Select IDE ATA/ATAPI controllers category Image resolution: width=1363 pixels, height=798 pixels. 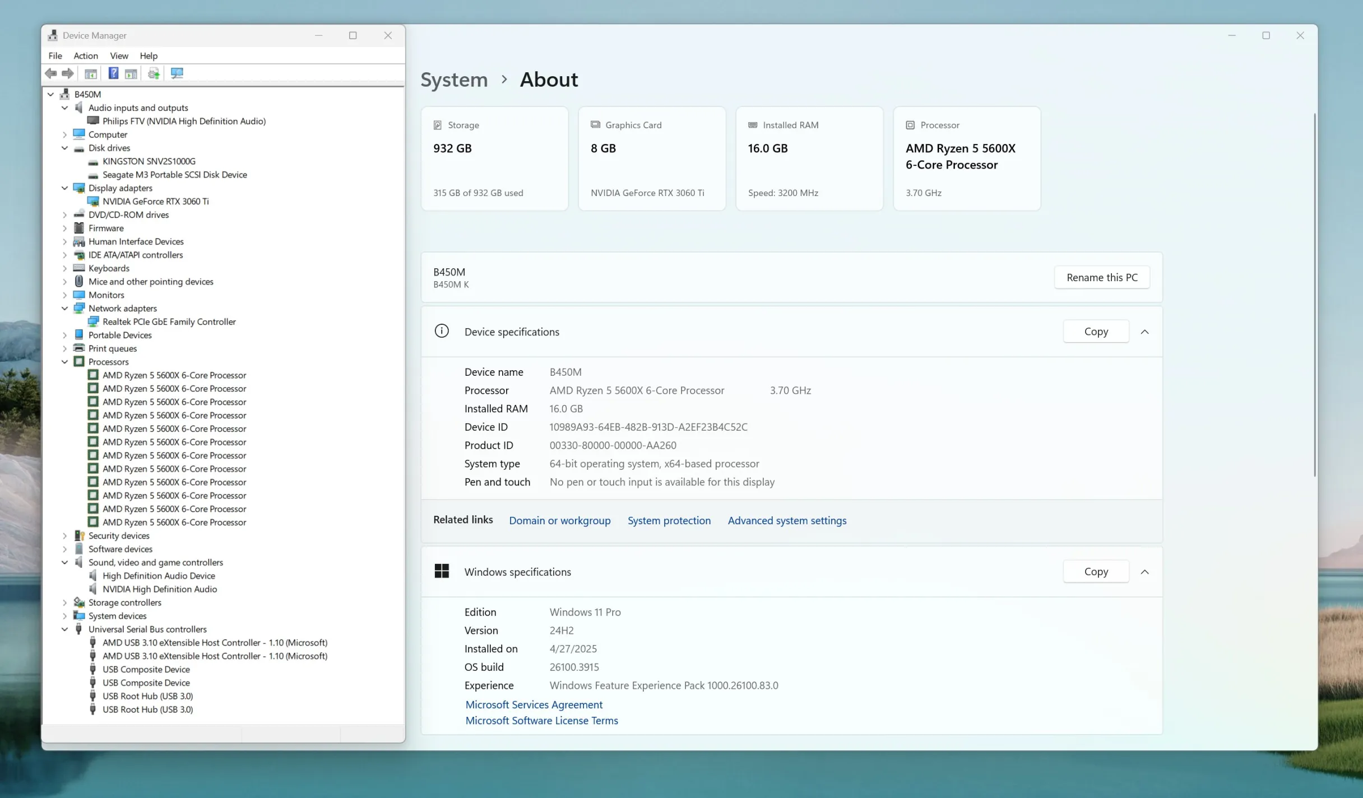coord(135,255)
